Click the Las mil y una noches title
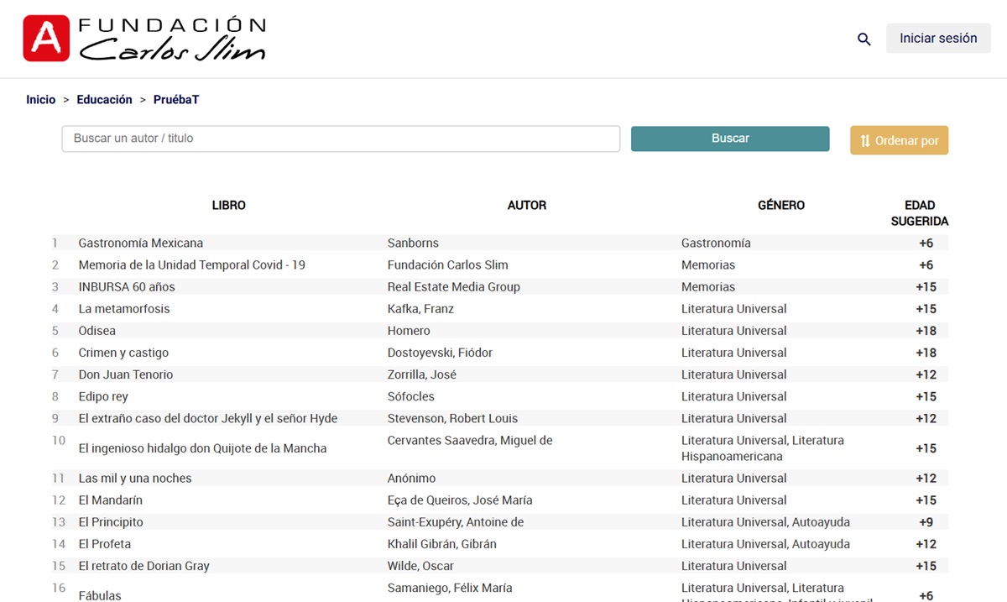 (x=134, y=479)
